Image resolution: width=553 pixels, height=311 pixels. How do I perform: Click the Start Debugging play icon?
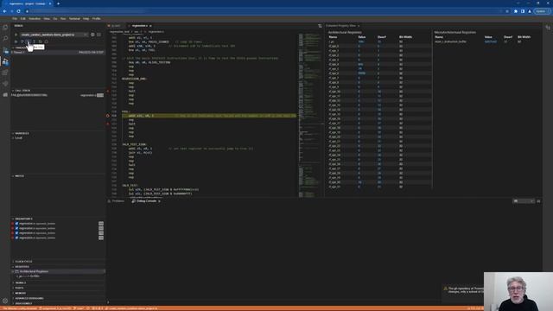tap(16, 35)
